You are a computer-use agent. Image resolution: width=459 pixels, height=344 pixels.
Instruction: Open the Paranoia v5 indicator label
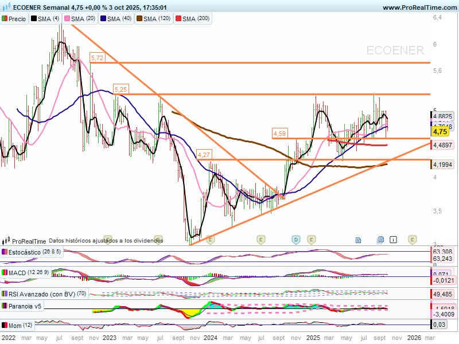[25, 306]
